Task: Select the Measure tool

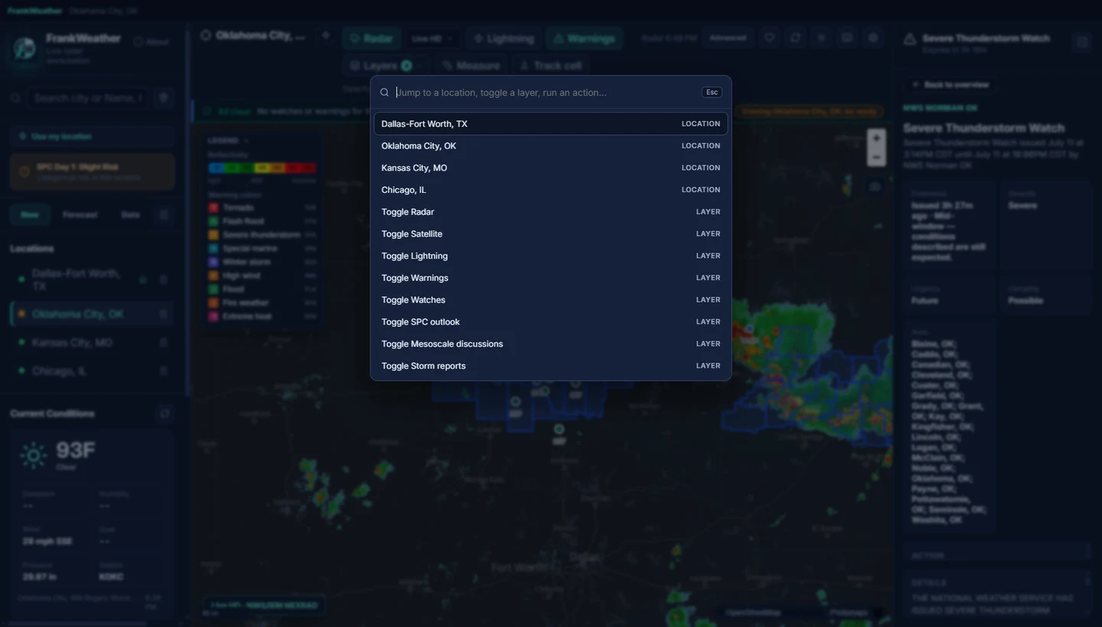Action: point(471,66)
